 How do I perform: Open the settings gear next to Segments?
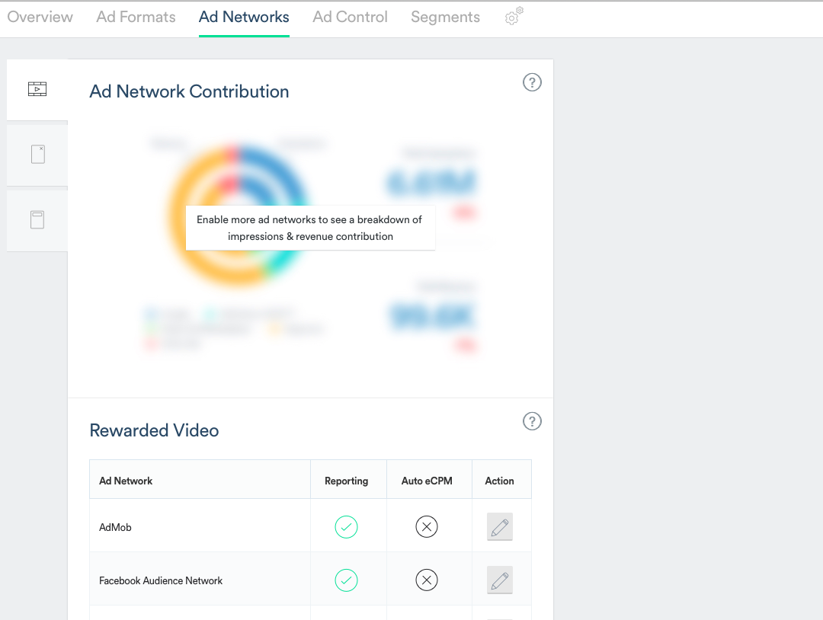pyautogui.click(x=514, y=17)
